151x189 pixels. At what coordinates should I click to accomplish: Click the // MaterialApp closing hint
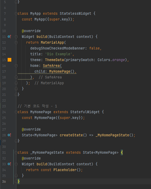coord(49,83)
